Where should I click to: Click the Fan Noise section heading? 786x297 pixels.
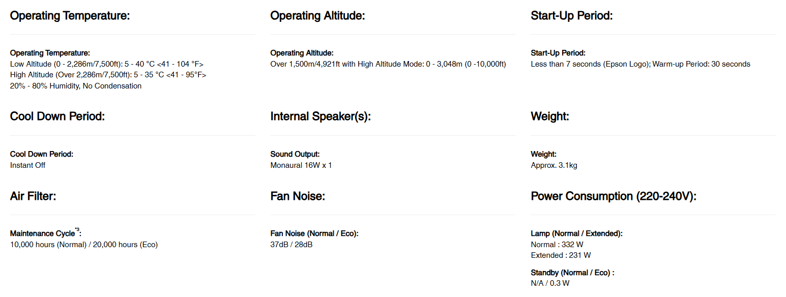[298, 196]
